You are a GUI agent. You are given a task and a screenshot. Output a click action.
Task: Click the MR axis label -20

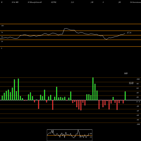pos(138,106)
